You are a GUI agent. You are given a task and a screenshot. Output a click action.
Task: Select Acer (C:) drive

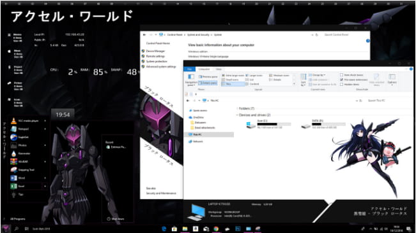(x=268, y=124)
